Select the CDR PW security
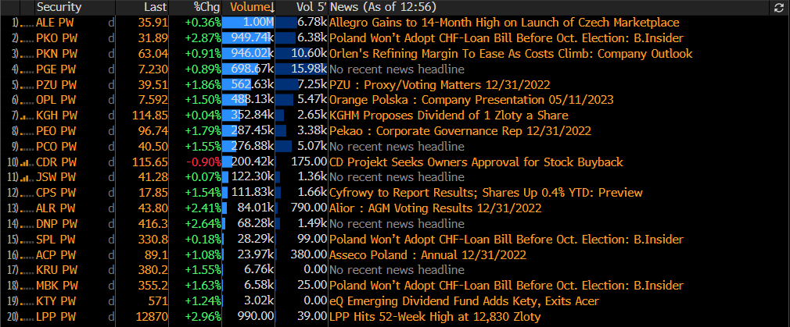Viewport: 790px width, 327px height. pos(57,162)
